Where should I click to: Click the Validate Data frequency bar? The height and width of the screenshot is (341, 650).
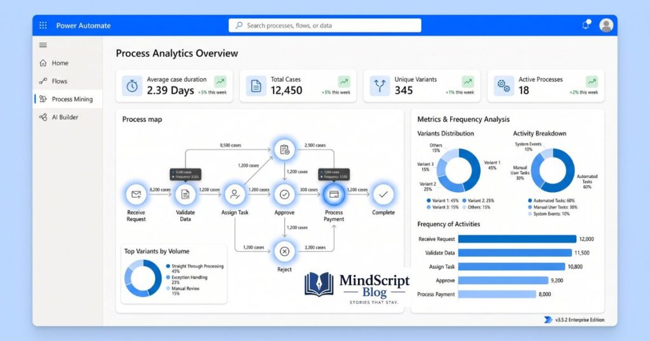click(515, 252)
